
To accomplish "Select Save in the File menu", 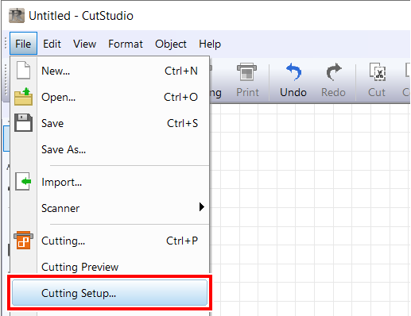I will pyautogui.click(x=110, y=123).
